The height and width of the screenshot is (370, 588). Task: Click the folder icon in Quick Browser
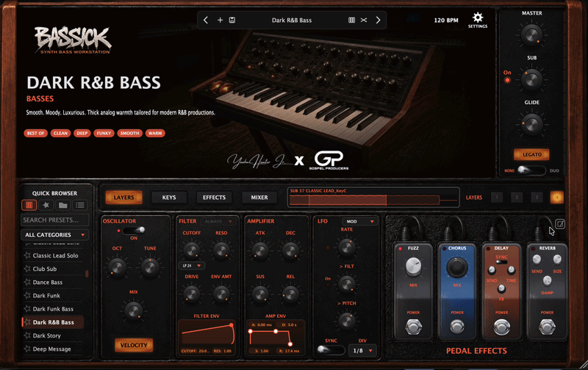63,205
